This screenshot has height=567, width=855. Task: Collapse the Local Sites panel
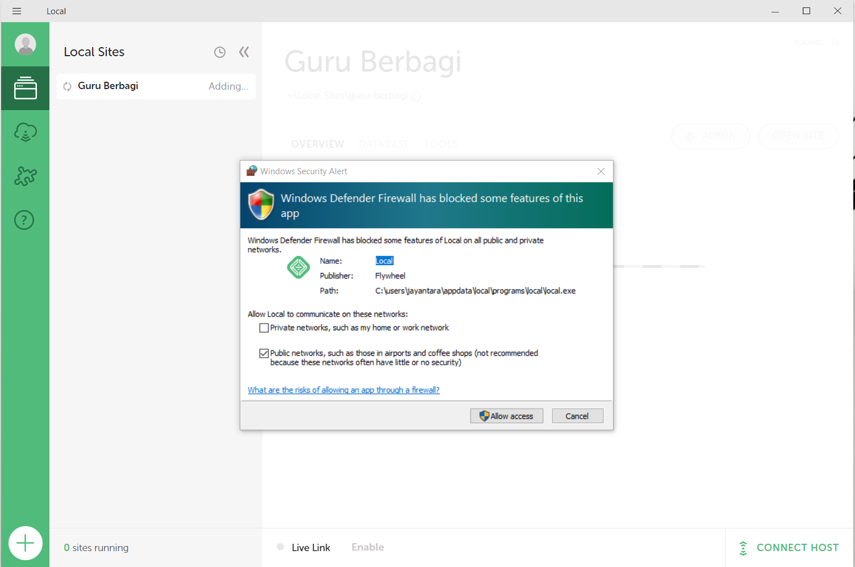coord(244,52)
